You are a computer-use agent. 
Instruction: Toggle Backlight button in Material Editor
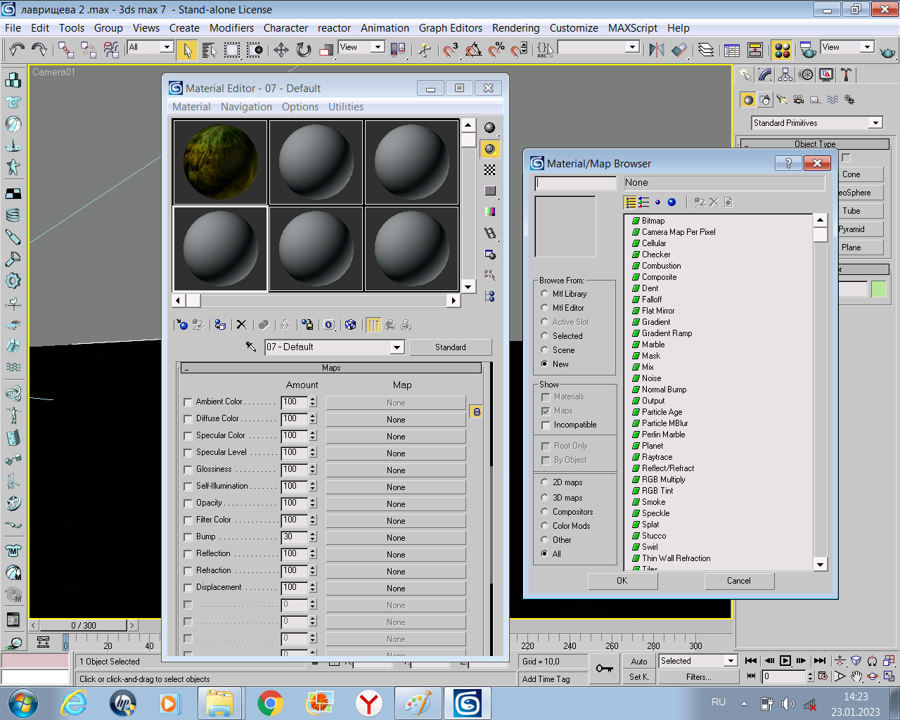[x=490, y=149]
